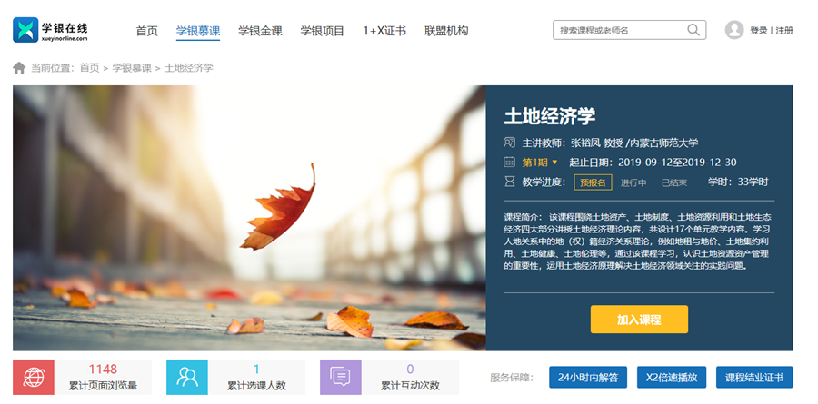
Task: Click the blue enrolled-users icon
Action: (186, 377)
